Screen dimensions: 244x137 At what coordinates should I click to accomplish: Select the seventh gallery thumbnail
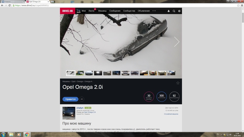pyautogui.click(x=126, y=73)
